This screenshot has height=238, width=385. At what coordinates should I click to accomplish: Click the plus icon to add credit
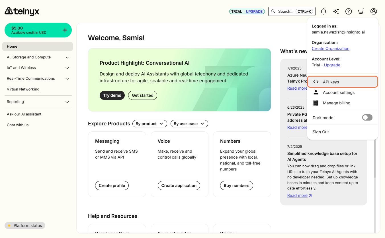[x=65, y=30]
